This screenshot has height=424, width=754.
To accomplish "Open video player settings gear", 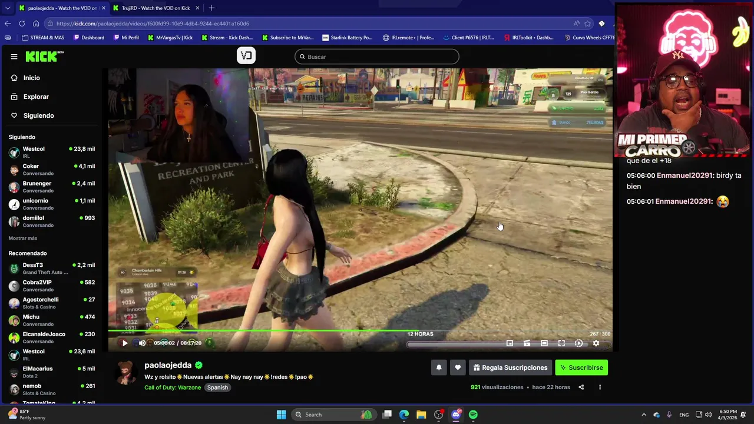I will click(596, 343).
